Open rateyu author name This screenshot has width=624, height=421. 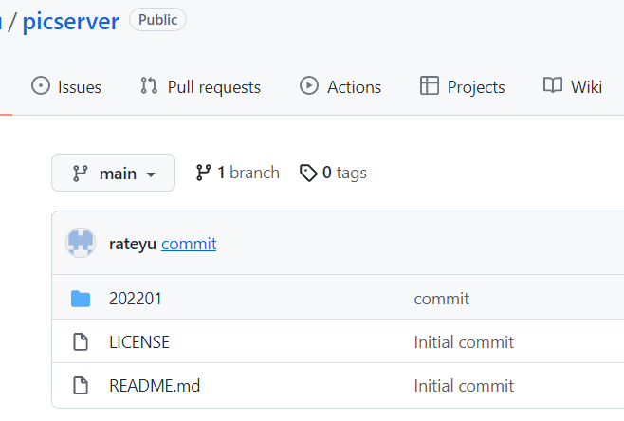133,244
